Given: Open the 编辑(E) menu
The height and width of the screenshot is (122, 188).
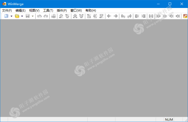Looking at the screenshot, I should 20,11.
